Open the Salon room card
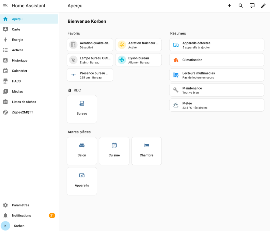Viewport: 270px width, 231px height. click(82, 151)
